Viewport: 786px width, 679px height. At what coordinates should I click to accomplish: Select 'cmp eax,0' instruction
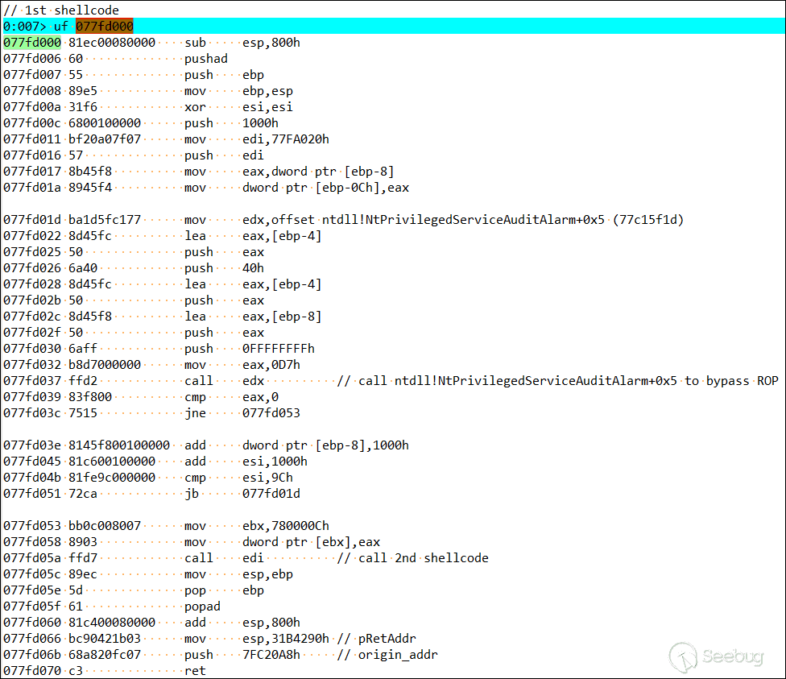click(x=232, y=396)
